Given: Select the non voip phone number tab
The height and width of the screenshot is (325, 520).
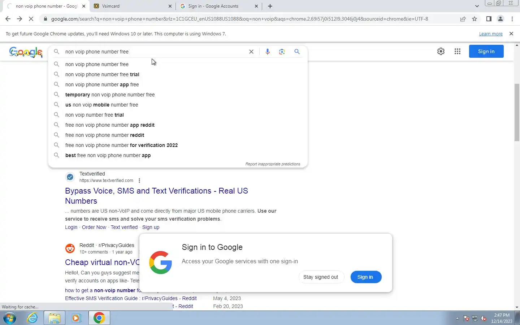Looking at the screenshot, I should tap(47, 6).
